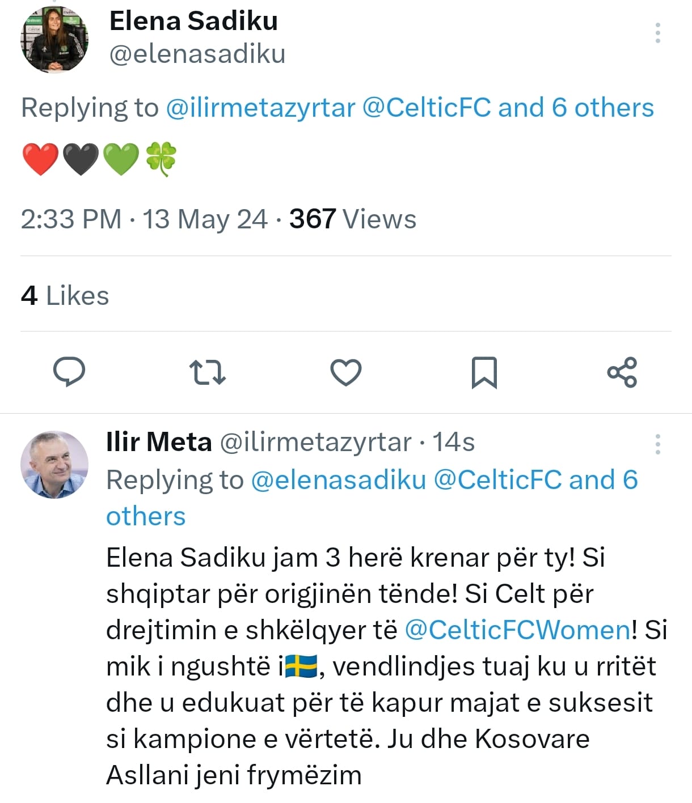
Task: Bookmark Elena Sadiku's tweet
Action: (x=484, y=372)
